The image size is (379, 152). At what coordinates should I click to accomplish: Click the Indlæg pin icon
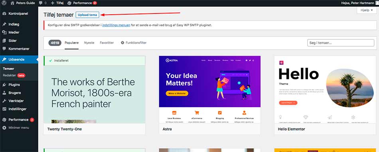tap(4, 24)
